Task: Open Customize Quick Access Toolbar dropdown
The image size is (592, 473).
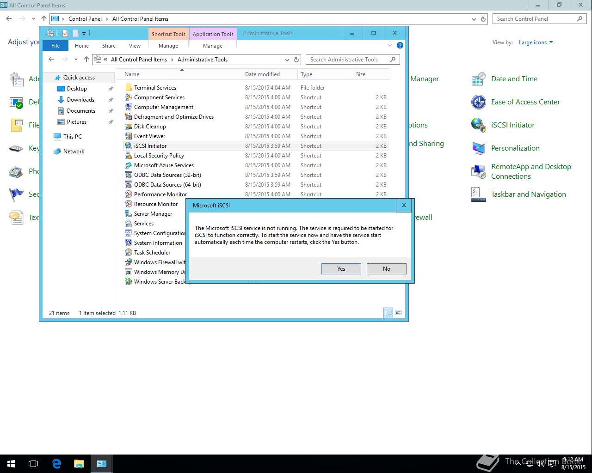Action: [84, 33]
